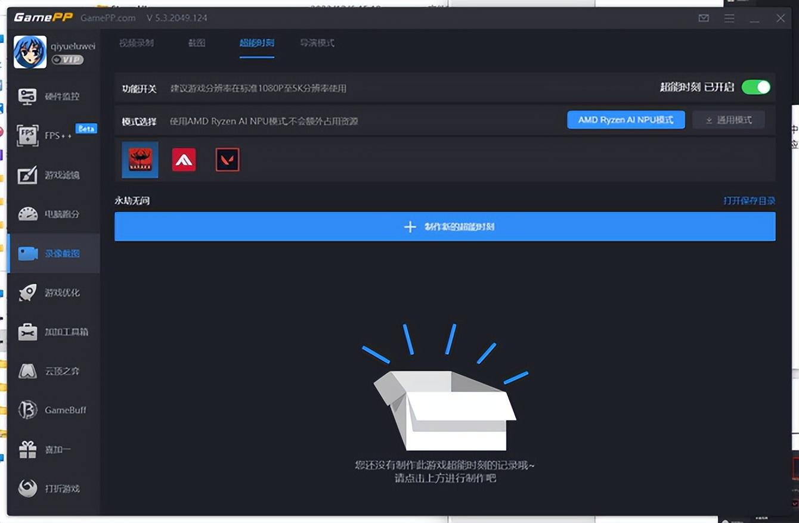Open the mail message icon in title bar
Screen dimensions: 799x523
[x=704, y=18]
